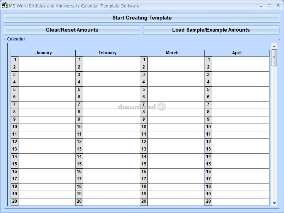The height and width of the screenshot is (213, 284).
Task: Click day number 2 under January
Action: click(15, 68)
